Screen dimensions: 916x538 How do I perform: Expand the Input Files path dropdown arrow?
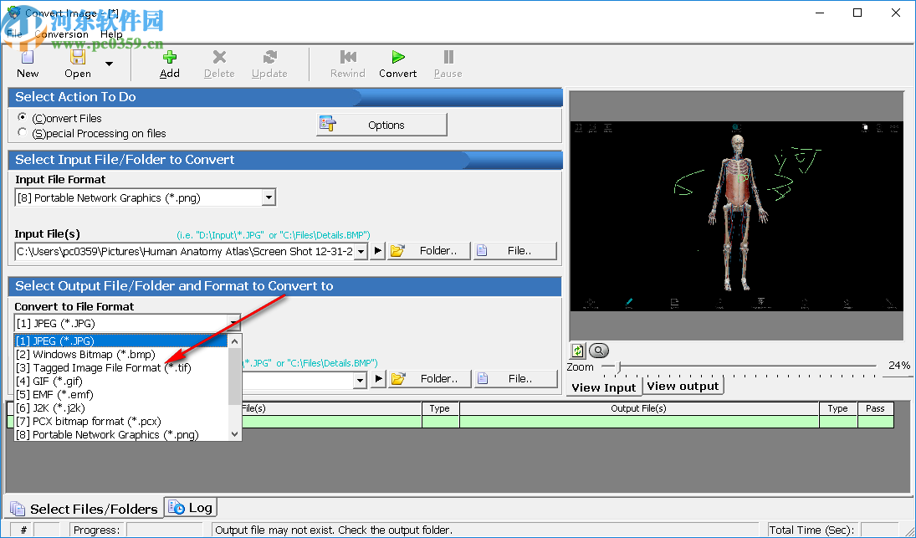pyautogui.click(x=360, y=250)
